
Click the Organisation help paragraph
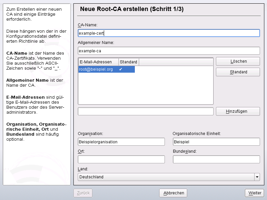pyautogui.click(x=36, y=132)
